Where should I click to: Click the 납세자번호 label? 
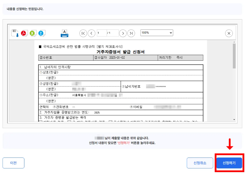(x=131, y=86)
